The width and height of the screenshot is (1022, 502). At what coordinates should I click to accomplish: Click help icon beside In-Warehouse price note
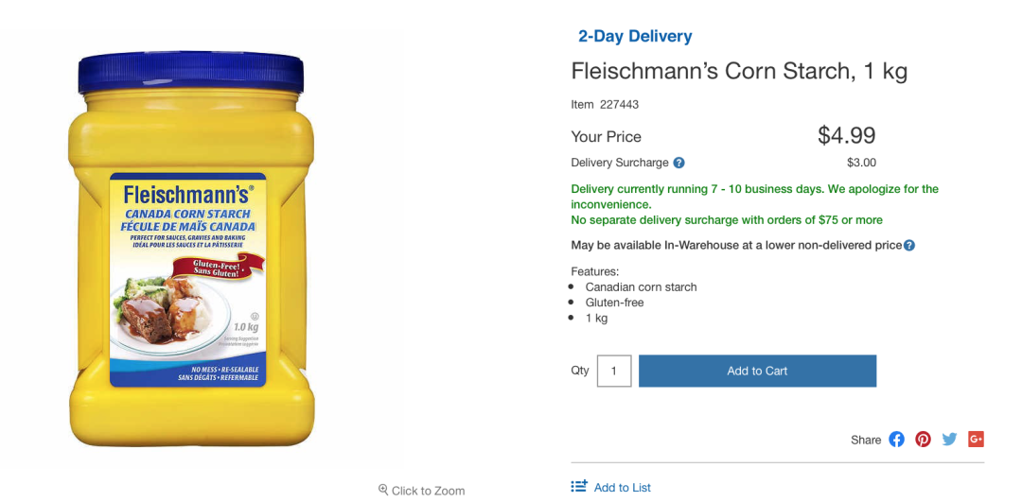(909, 246)
